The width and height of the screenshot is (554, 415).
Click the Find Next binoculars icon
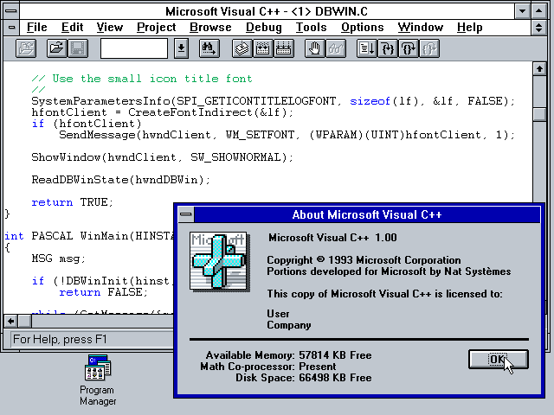coord(209,48)
